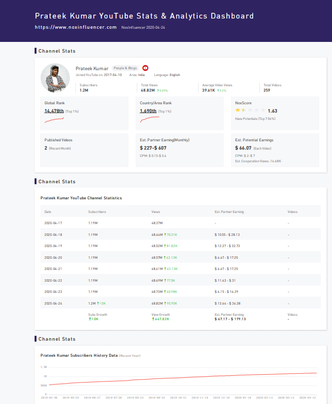Click the View Growth 447.82K summary value

tap(160, 319)
